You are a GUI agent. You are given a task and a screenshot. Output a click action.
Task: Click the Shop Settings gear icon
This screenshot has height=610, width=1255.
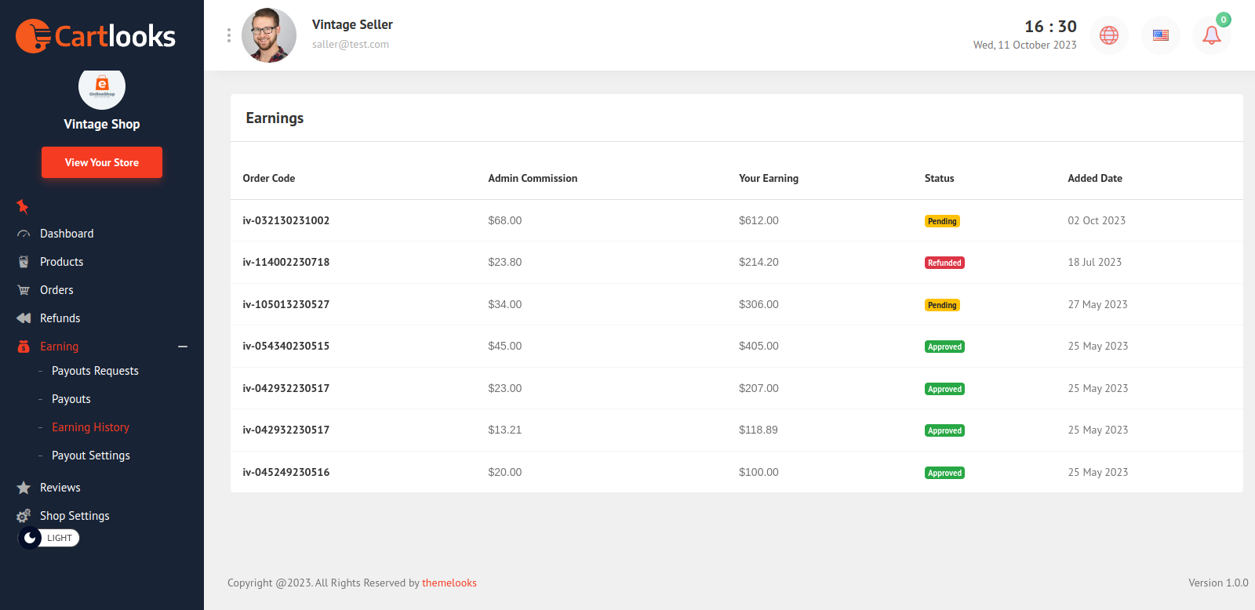coord(24,516)
